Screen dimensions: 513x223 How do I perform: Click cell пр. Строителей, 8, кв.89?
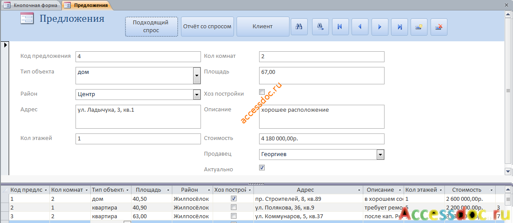pyautogui.click(x=308, y=199)
